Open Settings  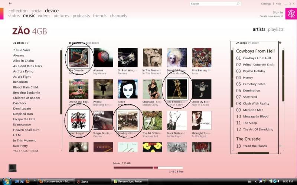pos(266,4)
